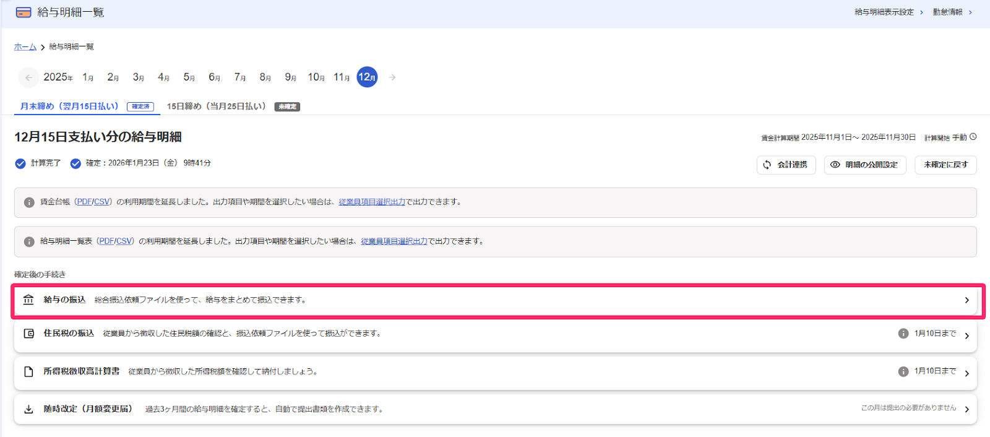
Task: Open 給与明細一覧表 PDF link
Action: pos(106,242)
